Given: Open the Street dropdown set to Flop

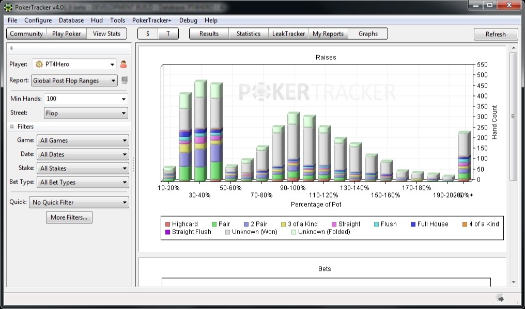Looking at the screenshot, I should click(86, 113).
